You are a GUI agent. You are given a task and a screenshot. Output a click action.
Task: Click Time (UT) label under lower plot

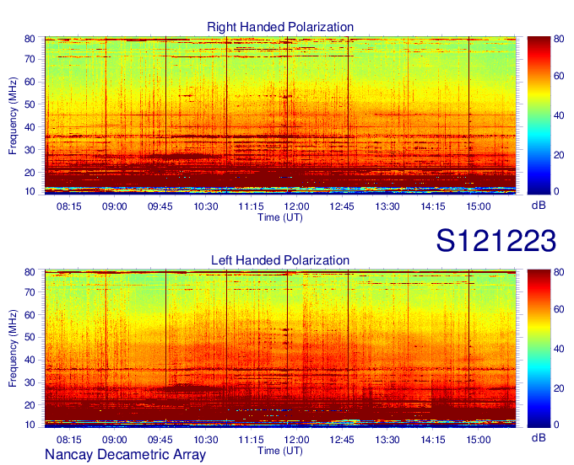click(280, 451)
